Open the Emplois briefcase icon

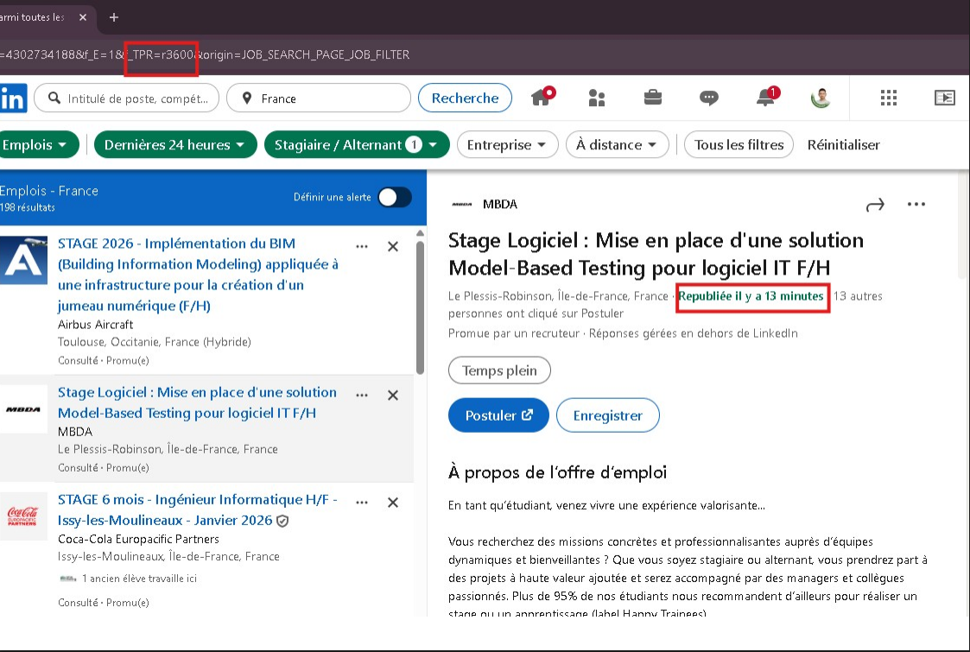point(652,98)
